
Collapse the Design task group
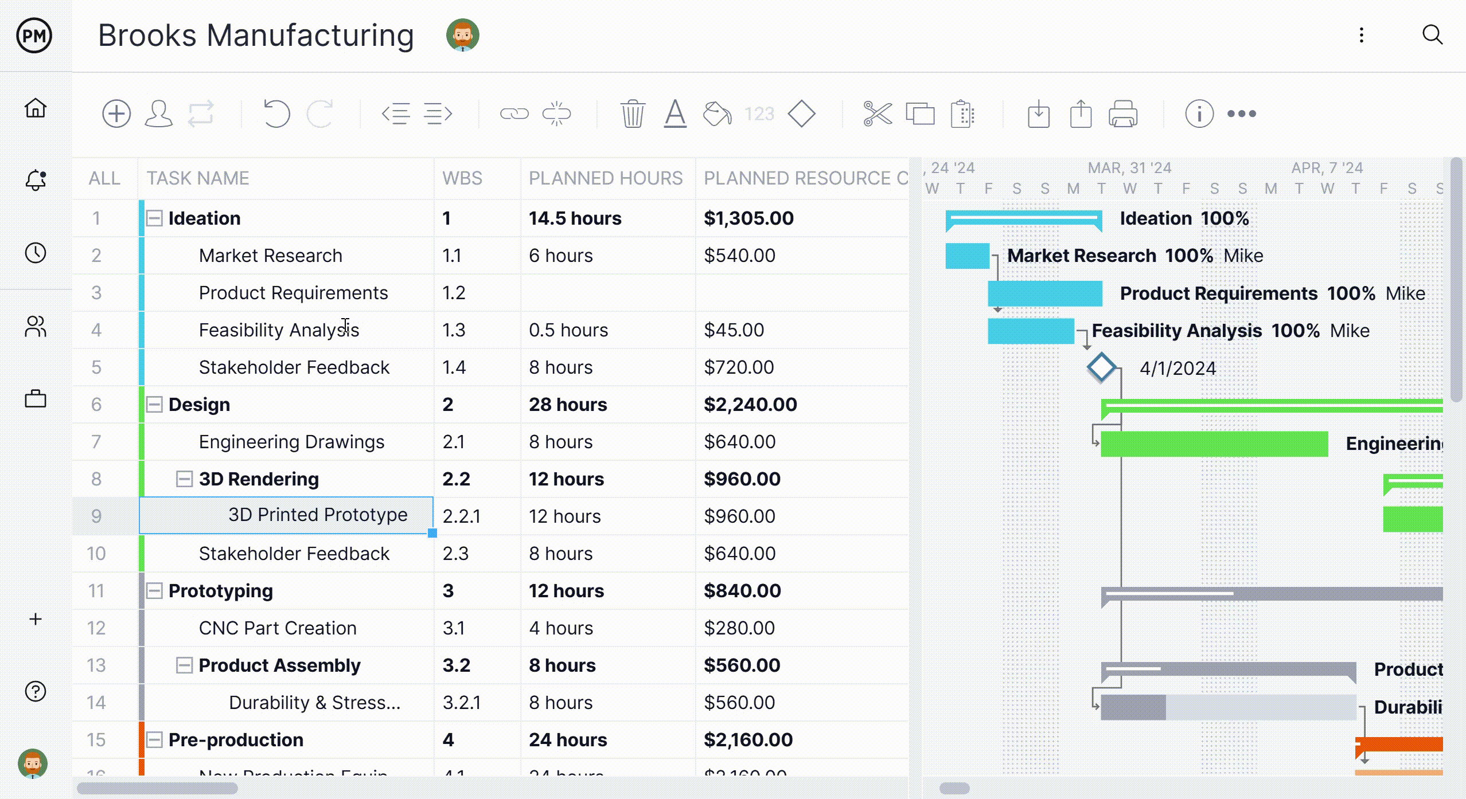click(154, 405)
